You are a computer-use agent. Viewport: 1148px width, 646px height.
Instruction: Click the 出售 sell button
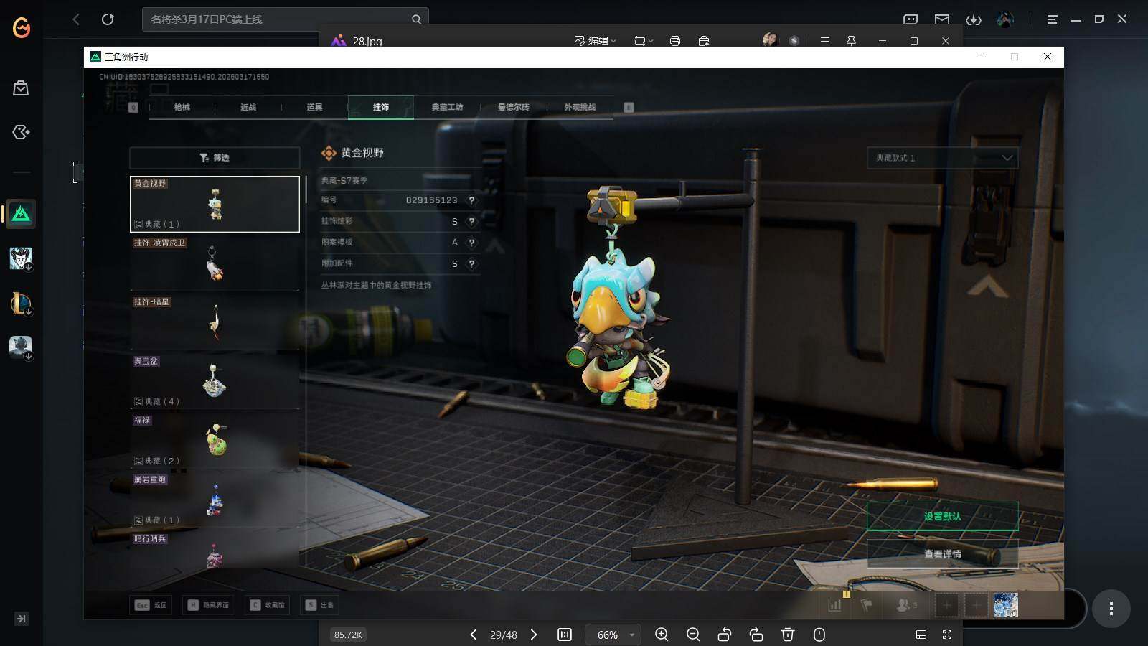320,605
